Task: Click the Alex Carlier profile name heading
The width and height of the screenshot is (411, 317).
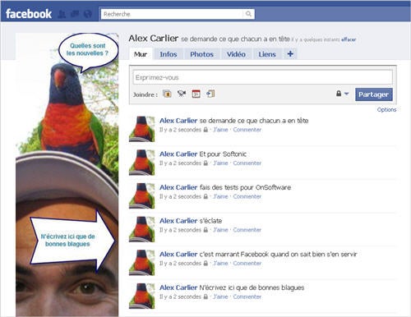Action: pyautogui.click(x=154, y=39)
